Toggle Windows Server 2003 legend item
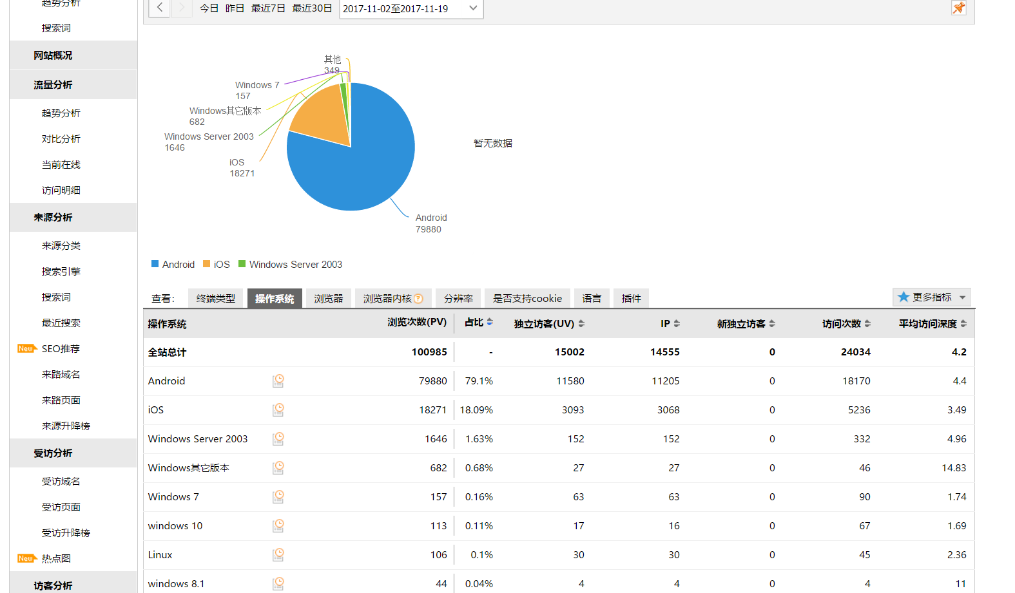1015x593 pixels. pyautogui.click(x=290, y=265)
